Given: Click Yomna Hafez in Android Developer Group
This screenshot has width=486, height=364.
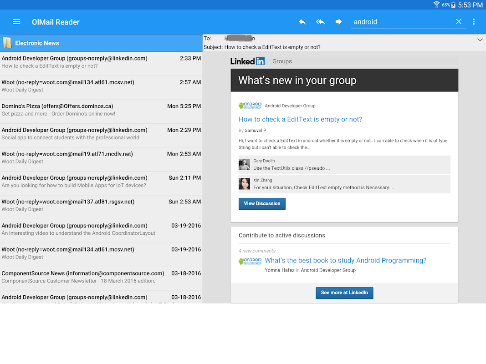Looking at the screenshot, I should pos(310,270).
